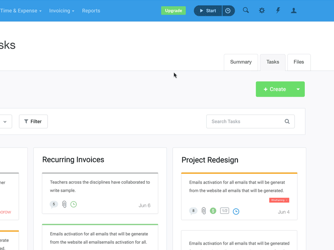
Task: Click the green clock icon on the Jun 6 task
Action: click(x=74, y=204)
